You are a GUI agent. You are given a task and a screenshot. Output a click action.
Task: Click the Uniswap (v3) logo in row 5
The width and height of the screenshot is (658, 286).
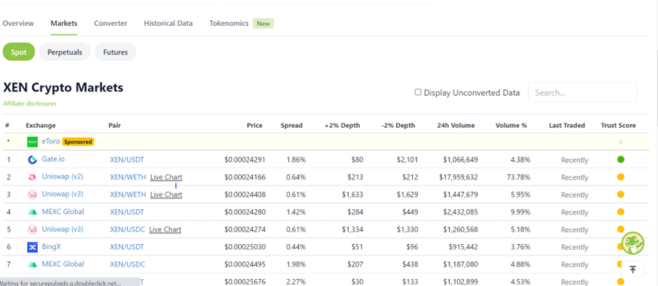pyautogui.click(x=32, y=229)
